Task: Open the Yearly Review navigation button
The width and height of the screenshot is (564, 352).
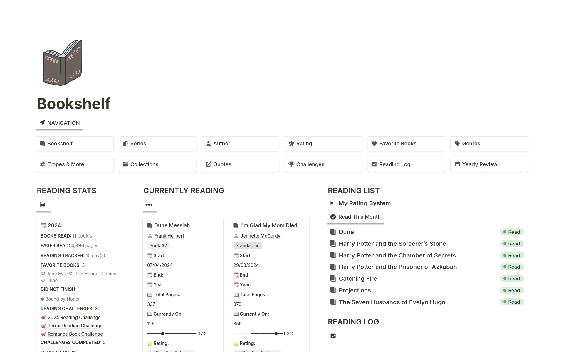Action: pyautogui.click(x=489, y=164)
